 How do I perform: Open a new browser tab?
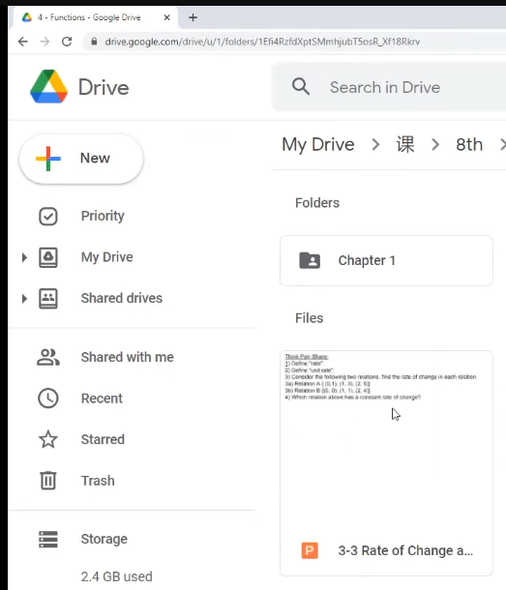[193, 17]
